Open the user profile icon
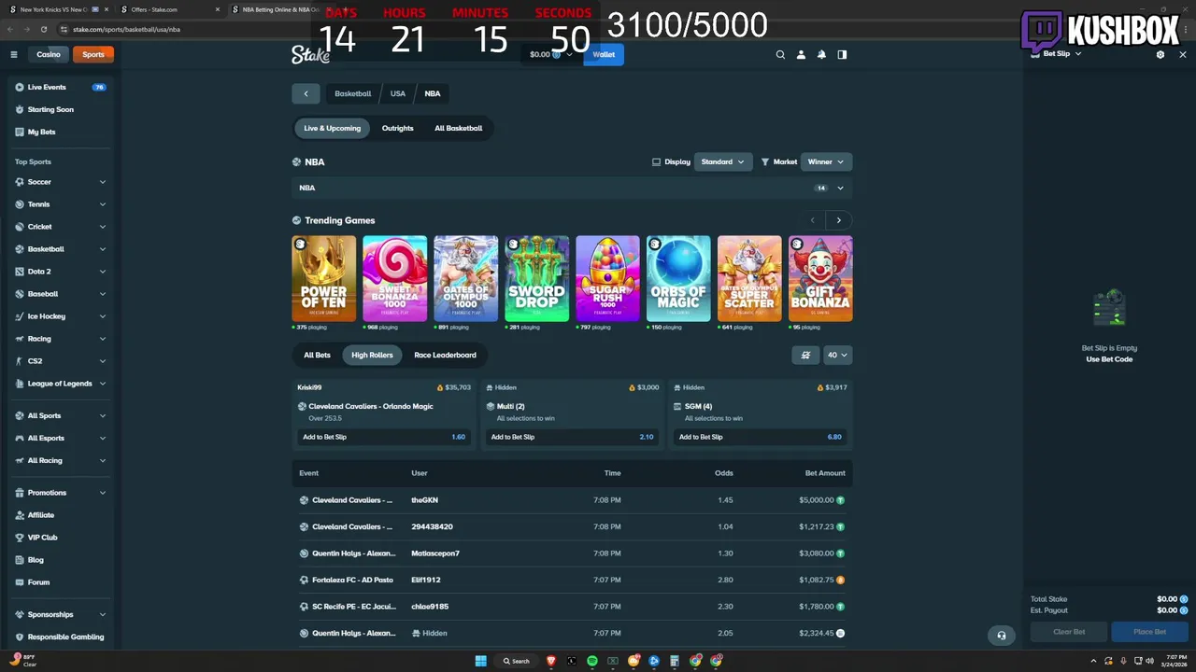Screen dimensions: 1196x672 [801, 54]
